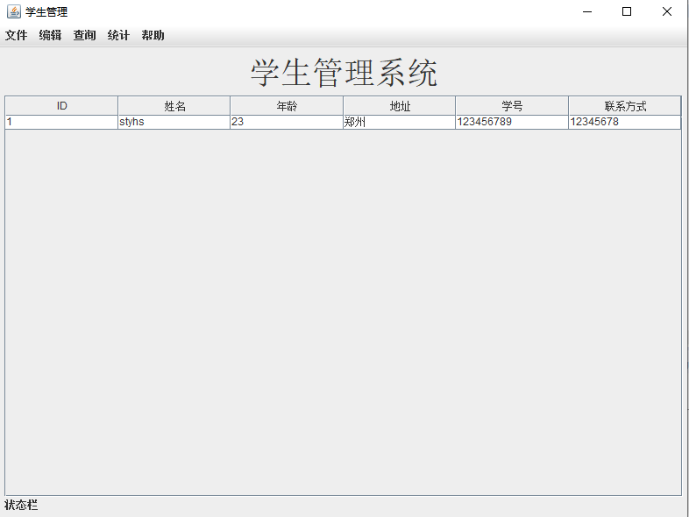The width and height of the screenshot is (689, 517).
Task: Click the Java app icon in title bar
Action: [14, 11]
